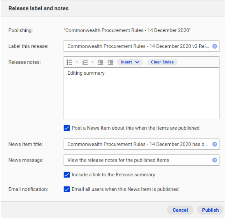Clear the Label this release field
This screenshot has height=218, width=225.
(214, 46)
